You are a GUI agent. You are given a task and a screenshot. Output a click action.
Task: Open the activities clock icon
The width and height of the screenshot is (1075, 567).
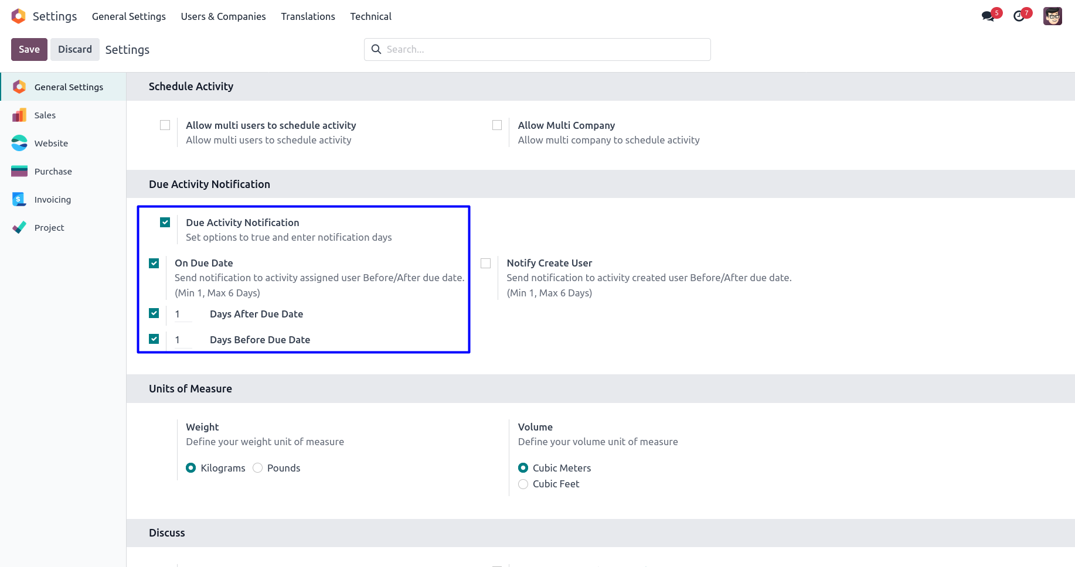(x=1019, y=16)
